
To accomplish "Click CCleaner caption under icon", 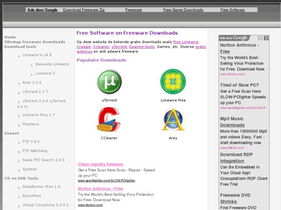I will click(x=109, y=138).
